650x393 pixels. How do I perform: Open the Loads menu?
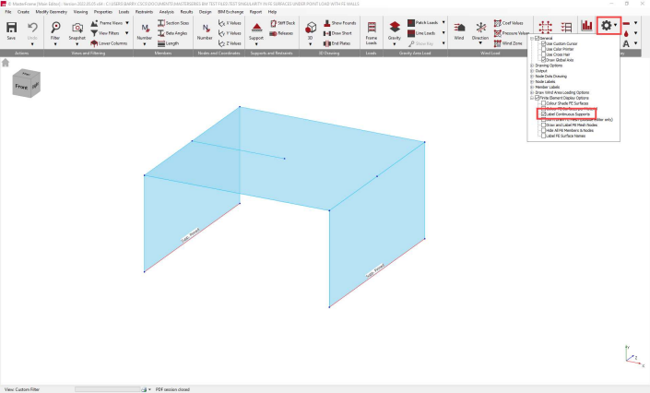click(x=124, y=12)
